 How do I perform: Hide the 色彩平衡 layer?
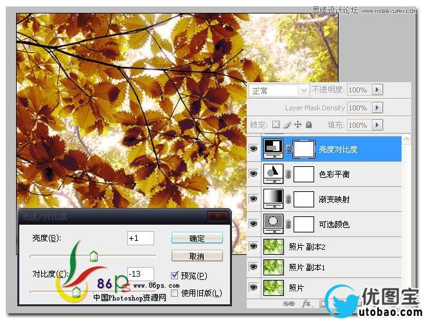[x=253, y=173]
